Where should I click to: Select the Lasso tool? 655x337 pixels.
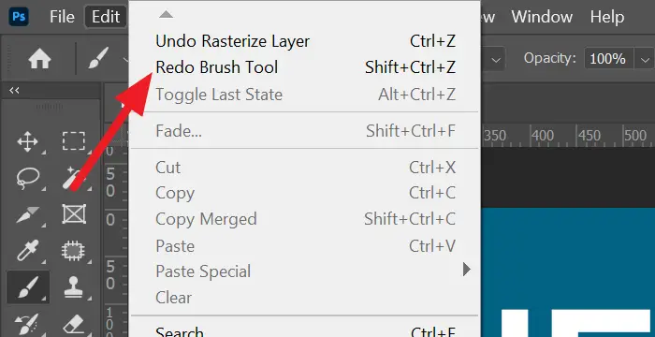coord(28,178)
